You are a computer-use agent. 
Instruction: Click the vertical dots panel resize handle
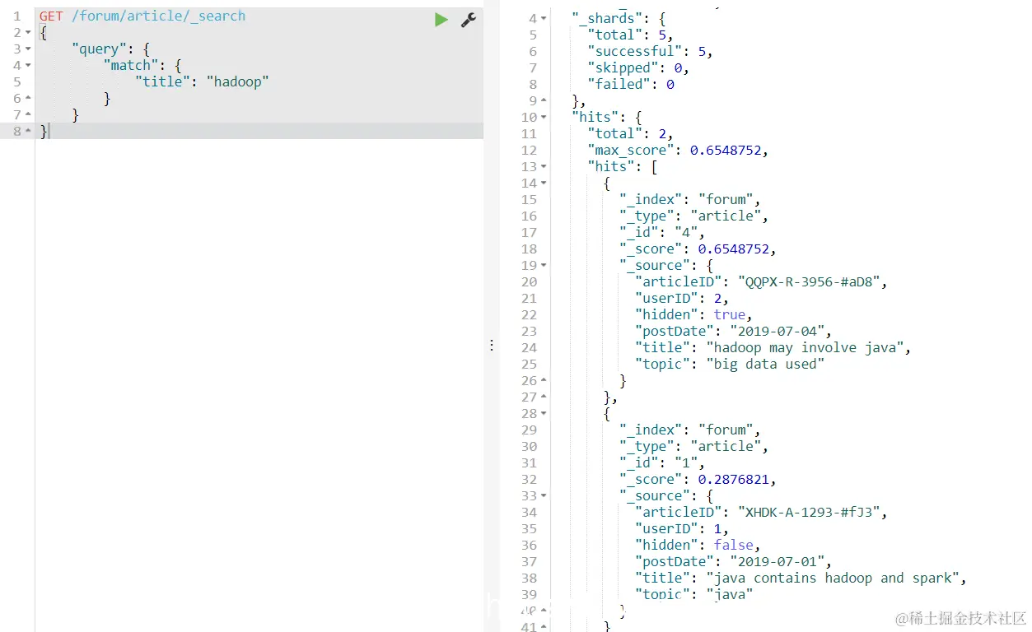(492, 346)
